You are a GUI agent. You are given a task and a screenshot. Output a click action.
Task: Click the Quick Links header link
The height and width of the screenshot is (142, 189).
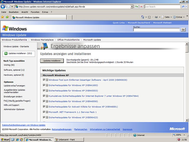click(x=119, y=23)
